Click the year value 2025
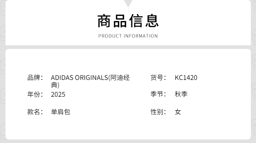This screenshot has width=256, height=143. point(58,94)
